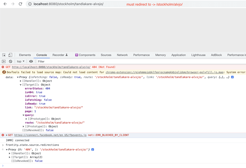This screenshot has height=168, width=246.
Task: Click the console Filter input field
Action: tap(141, 61)
